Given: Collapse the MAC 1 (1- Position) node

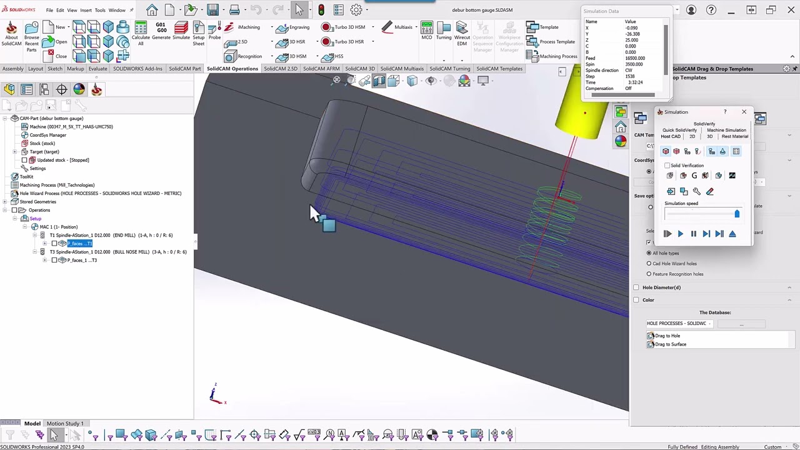Looking at the screenshot, I should coord(25,227).
